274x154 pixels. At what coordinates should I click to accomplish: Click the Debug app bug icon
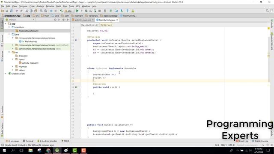[x=86, y=11]
